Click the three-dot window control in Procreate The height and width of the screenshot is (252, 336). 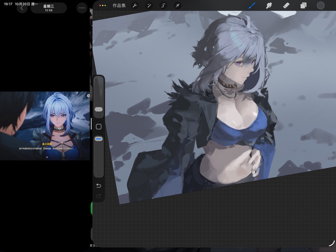[102, 6]
